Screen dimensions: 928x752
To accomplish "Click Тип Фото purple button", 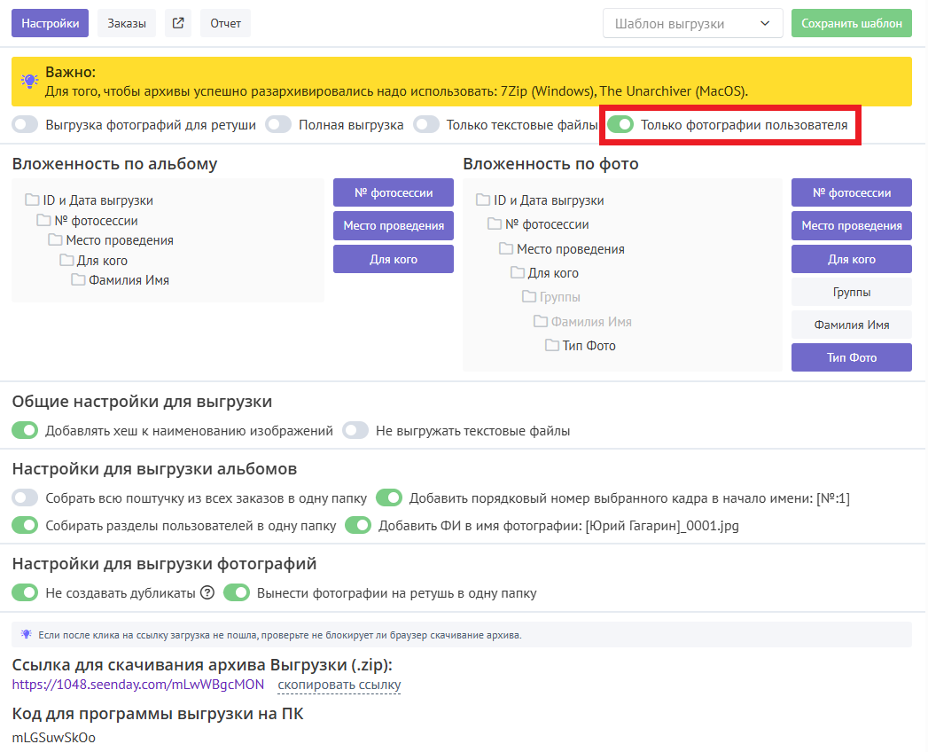I will [x=851, y=357].
